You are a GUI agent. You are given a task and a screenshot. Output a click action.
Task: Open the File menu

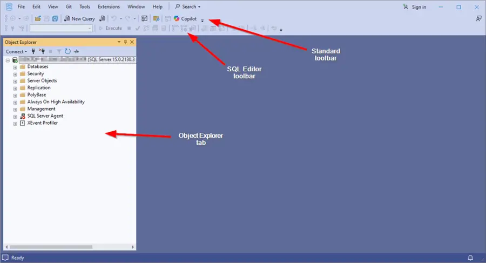click(x=21, y=6)
